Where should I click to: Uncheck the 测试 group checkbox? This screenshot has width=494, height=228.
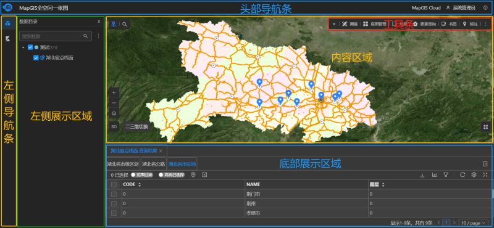(x=30, y=47)
